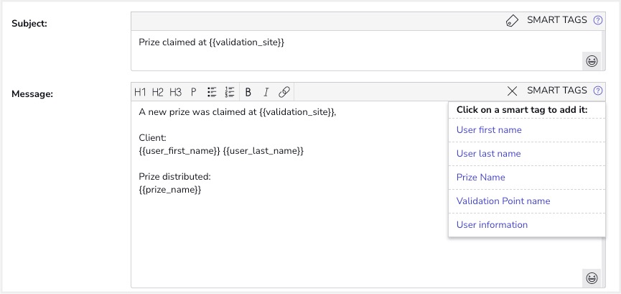The width and height of the screenshot is (621, 294).
Task: Toggle bold formatting
Action: coord(248,91)
